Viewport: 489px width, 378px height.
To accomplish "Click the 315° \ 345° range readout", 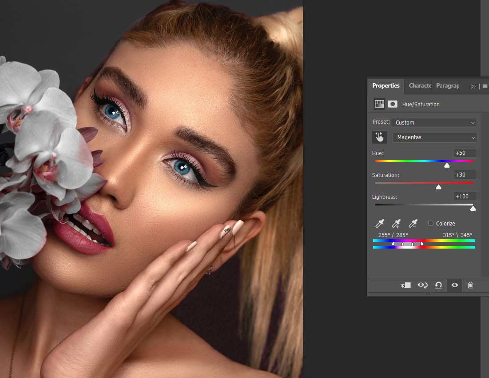I will (x=457, y=235).
